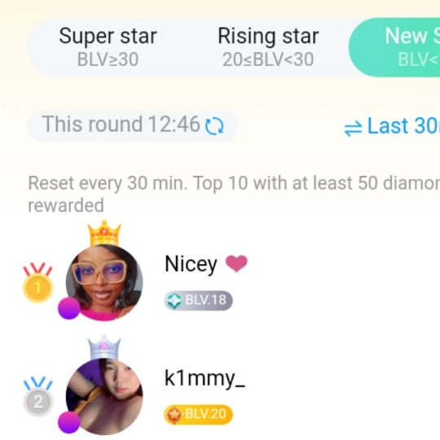Screen dimensions: 440x440
Task: Tap the username k1mmy_
Action: [x=205, y=378]
